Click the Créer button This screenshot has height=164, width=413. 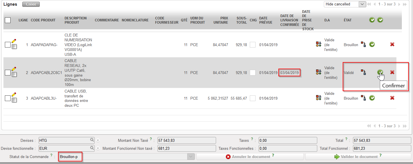point(31,4)
